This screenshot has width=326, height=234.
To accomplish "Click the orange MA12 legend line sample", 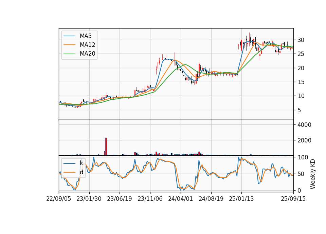I will click(x=69, y=45).
